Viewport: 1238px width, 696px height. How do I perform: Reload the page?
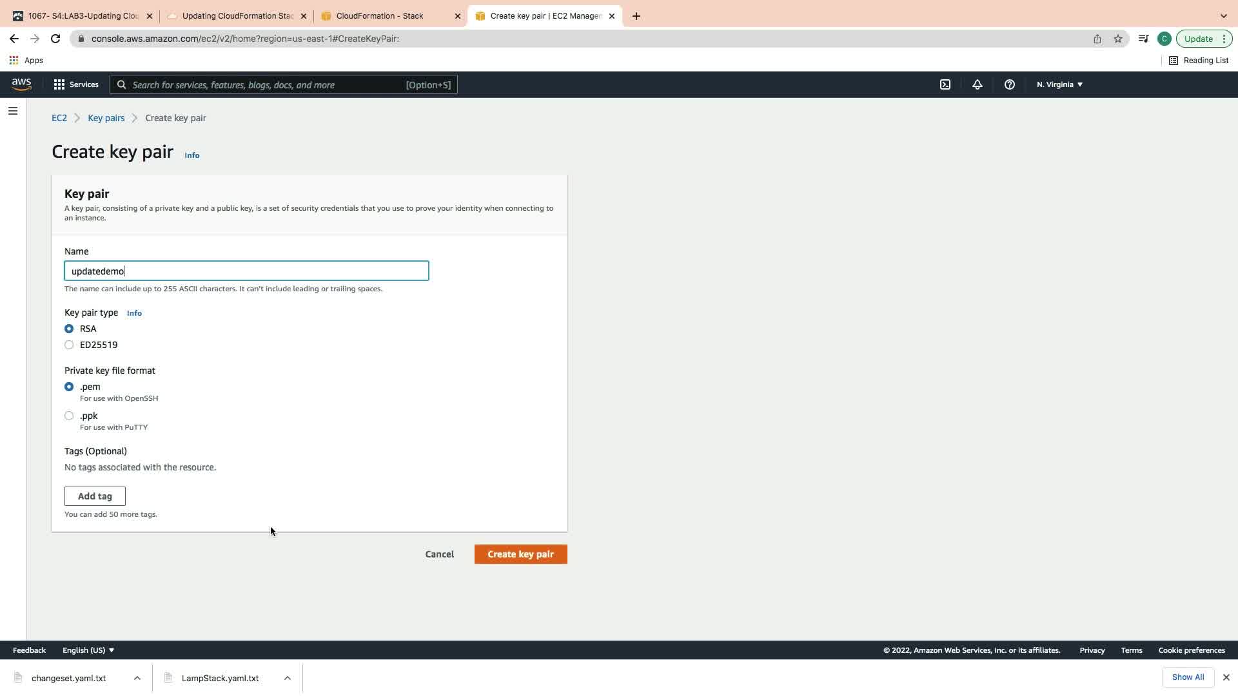pos(55,39)
